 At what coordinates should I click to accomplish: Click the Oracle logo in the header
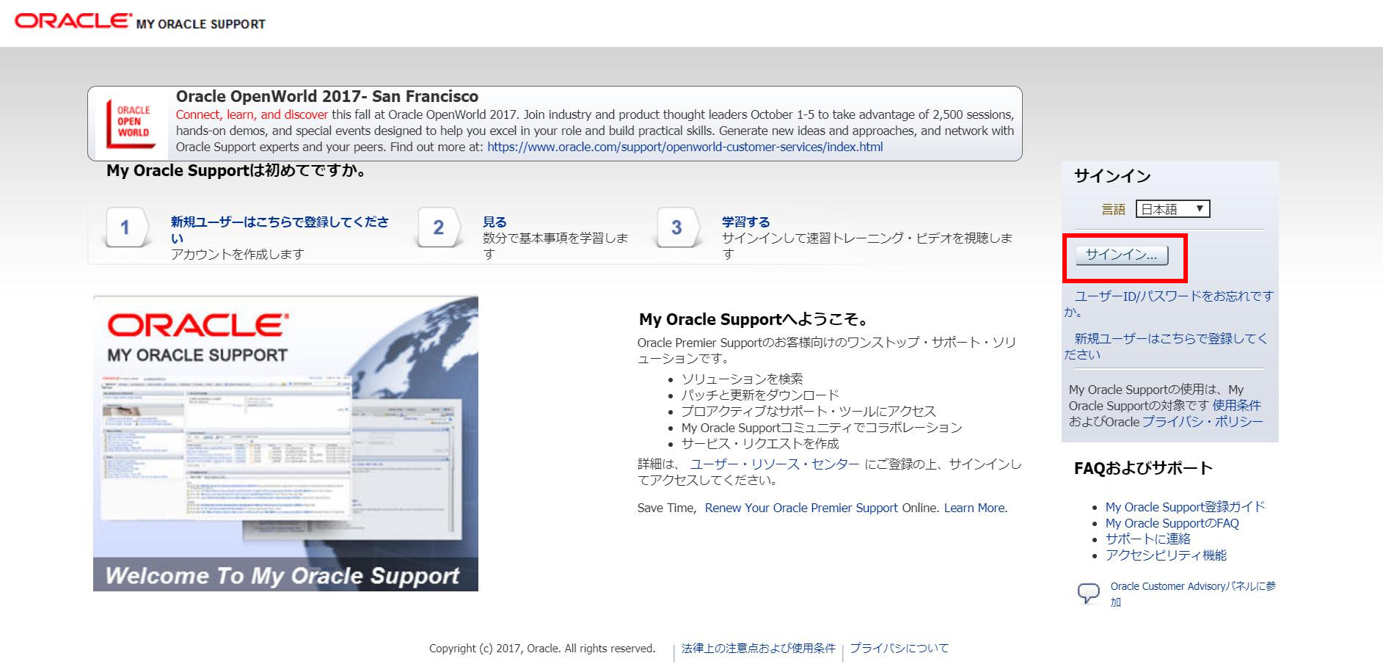coord(73,21)
